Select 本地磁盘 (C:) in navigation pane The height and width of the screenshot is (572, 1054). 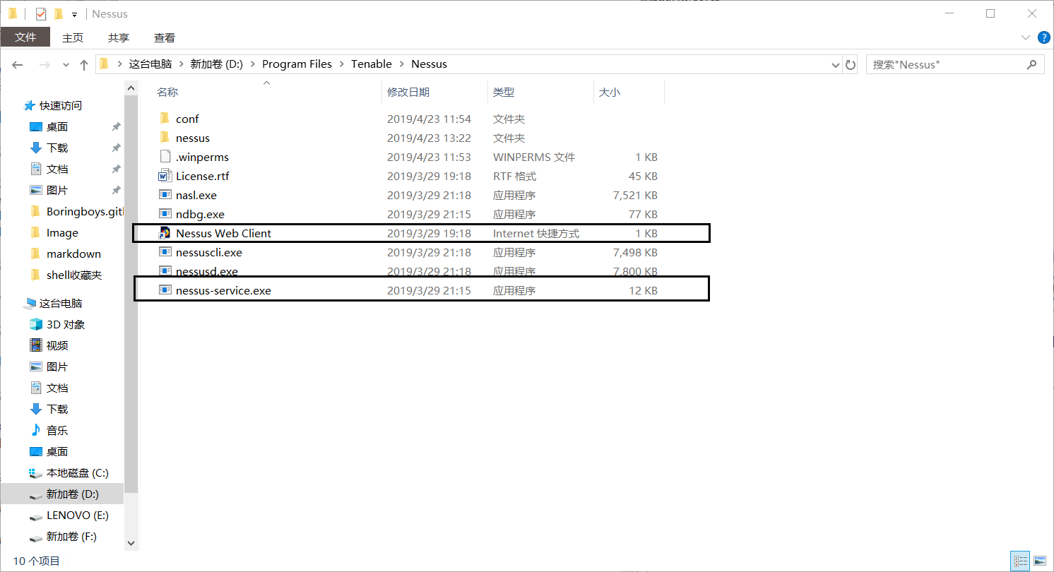tap(77, 472)
